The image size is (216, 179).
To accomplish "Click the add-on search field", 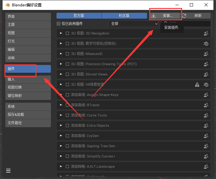I will (186, 24).
